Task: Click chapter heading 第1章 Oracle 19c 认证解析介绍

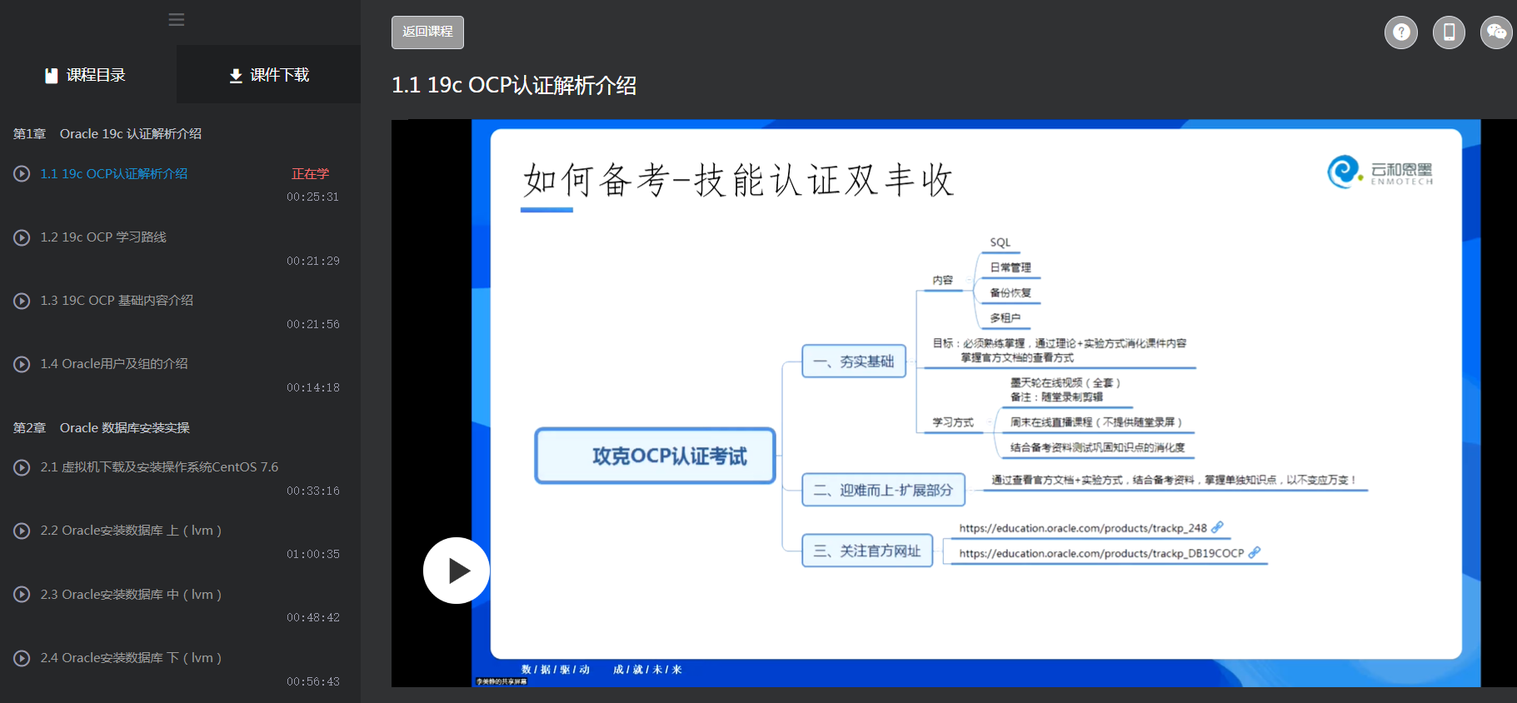Action: pos(107,134)
